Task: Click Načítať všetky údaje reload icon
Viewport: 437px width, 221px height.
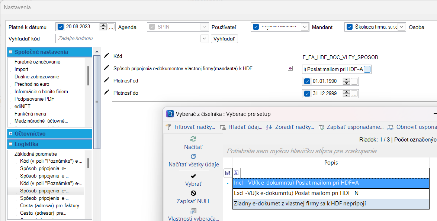Action: pyautogui.click(x=193, y=156)
